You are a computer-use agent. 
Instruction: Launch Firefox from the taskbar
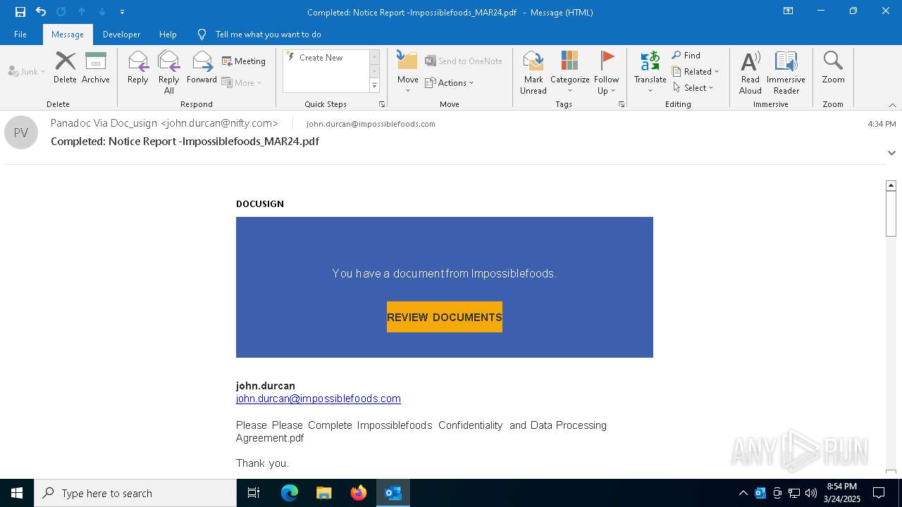click(x=359, y=493)
